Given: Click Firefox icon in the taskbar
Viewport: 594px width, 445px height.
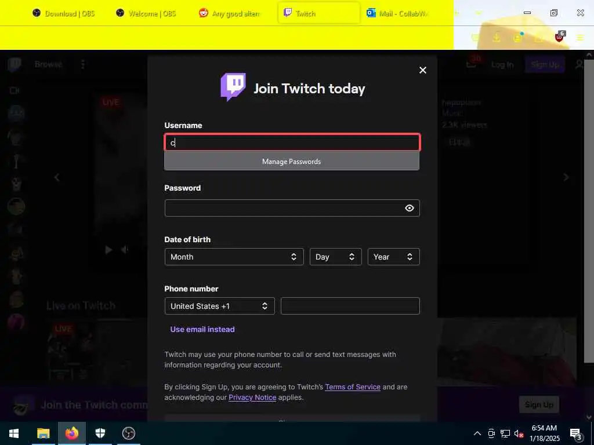Looking at the screenshot, I should click(x=71, y=433).
